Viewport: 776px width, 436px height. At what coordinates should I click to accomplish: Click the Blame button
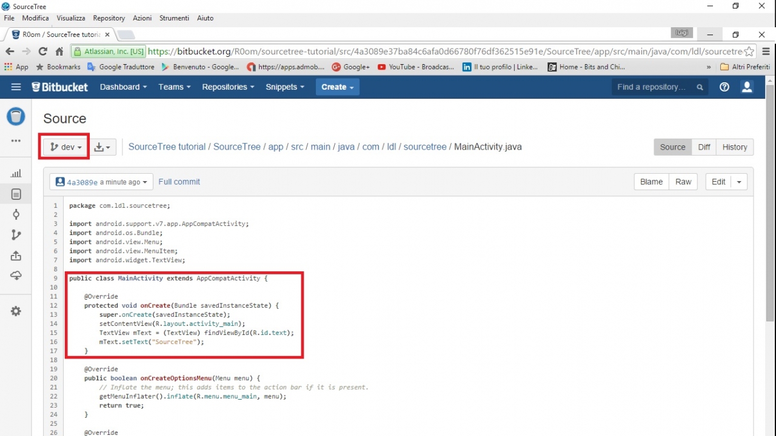[x=651, y=182]
